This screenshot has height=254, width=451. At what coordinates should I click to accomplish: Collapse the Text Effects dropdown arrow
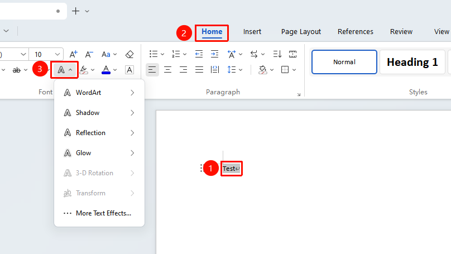[x=70, y=70]
